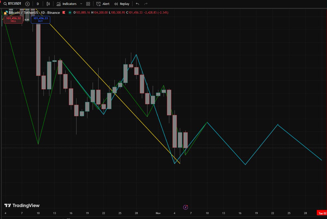Start bar Replay mode

tap(122, 4)
